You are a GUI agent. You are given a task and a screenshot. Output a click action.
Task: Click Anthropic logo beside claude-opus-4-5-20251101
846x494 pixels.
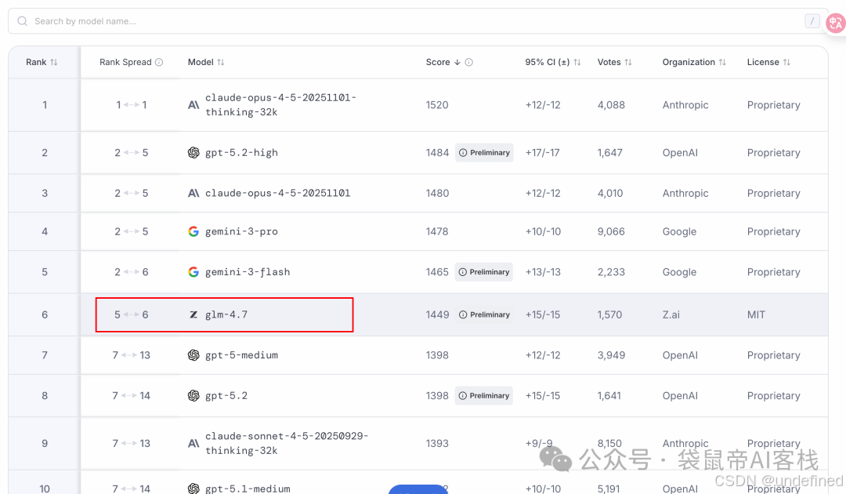193,193
